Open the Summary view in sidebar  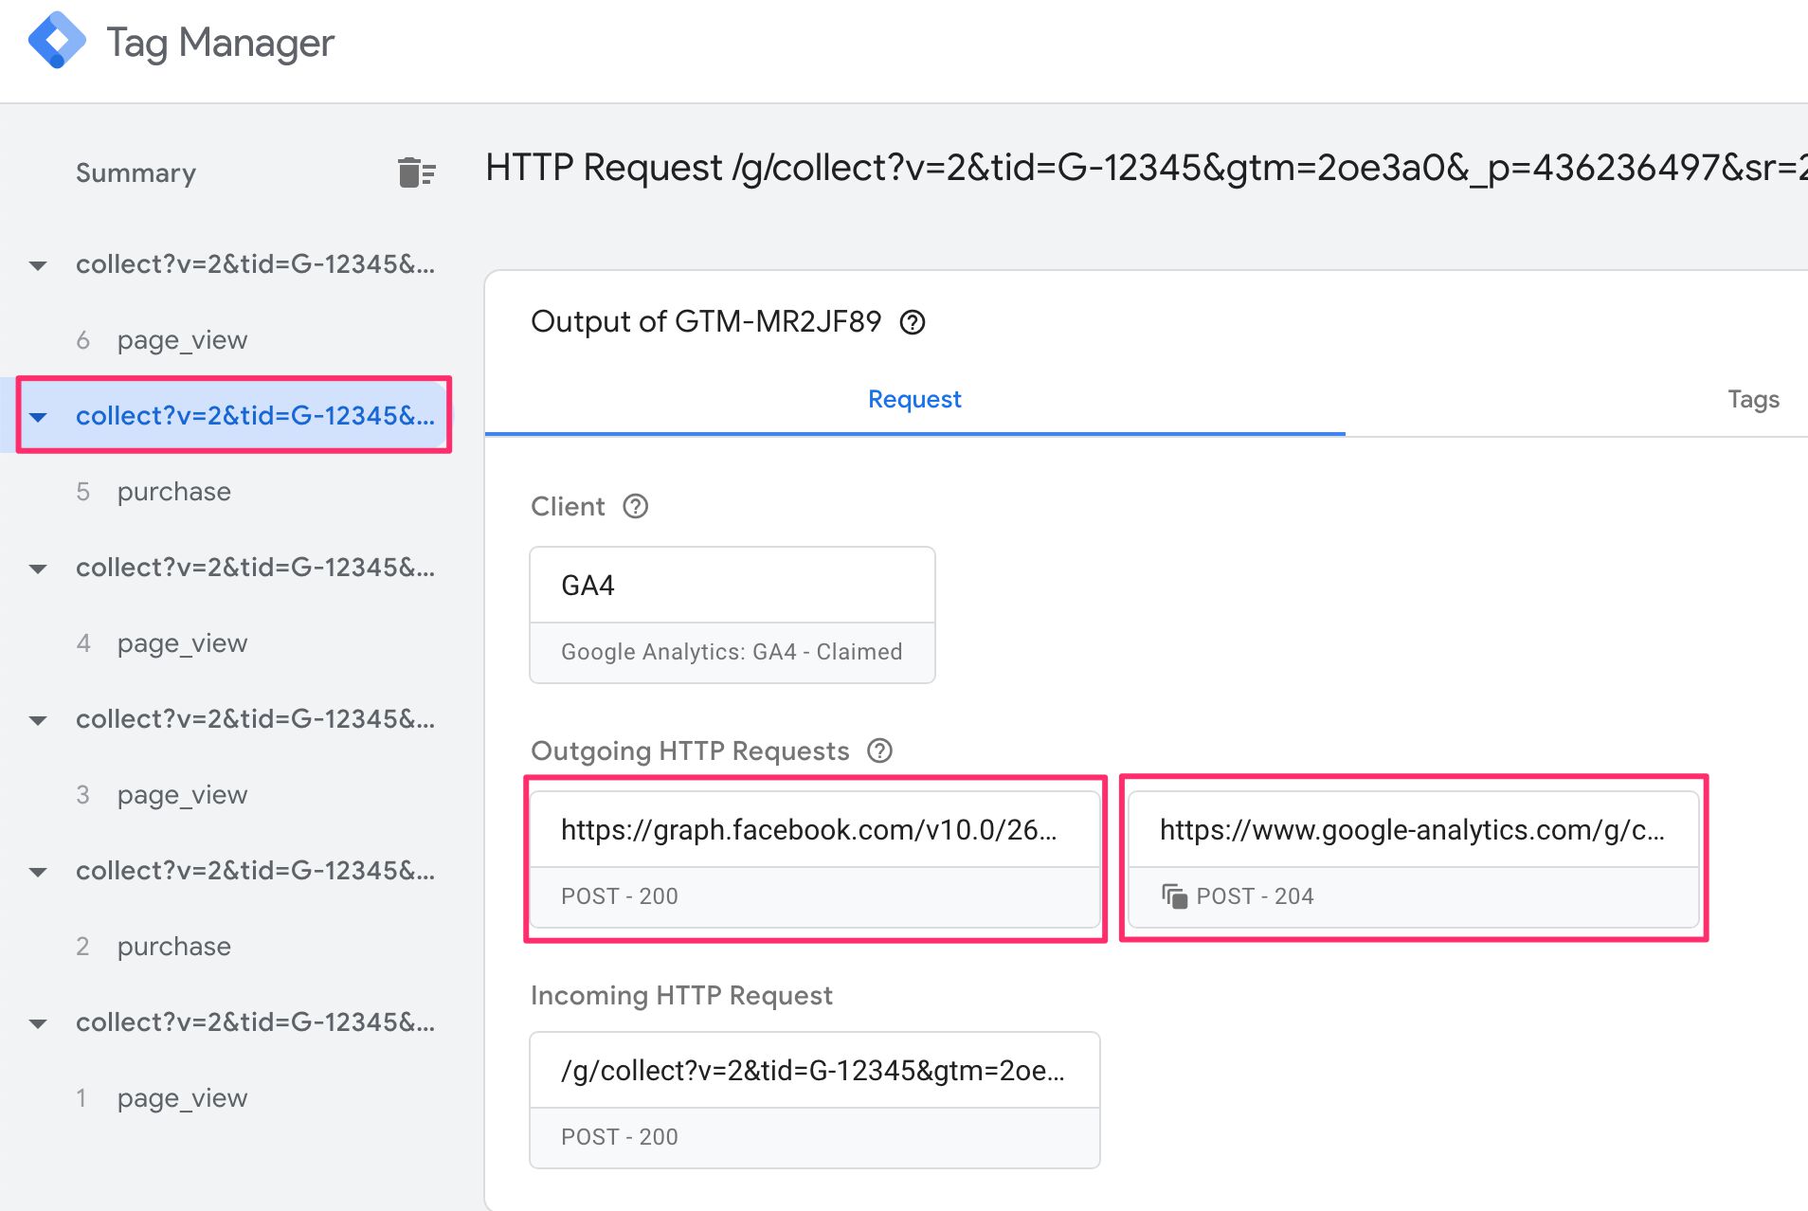(x=136, y=172)
